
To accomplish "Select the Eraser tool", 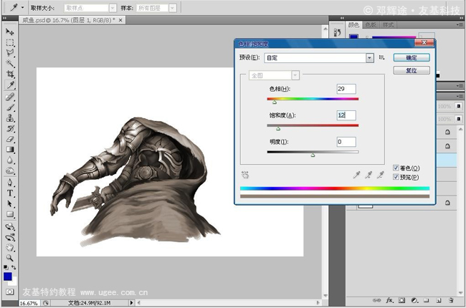I will coord(10,139).
